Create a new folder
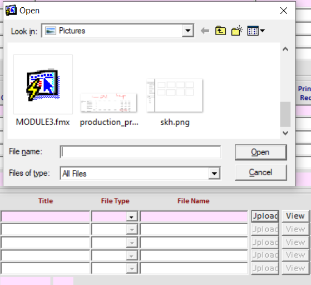The width and height of the screenshot is (311, 285). (x=237, y=31)
